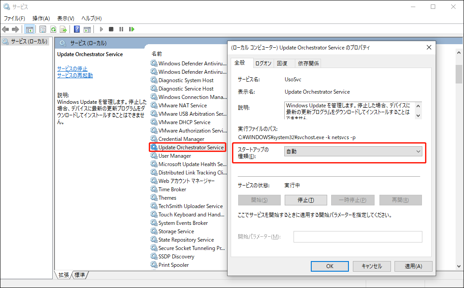Click the Pause Service toolbar icon

pyautogui.click(x=121, y=29)
